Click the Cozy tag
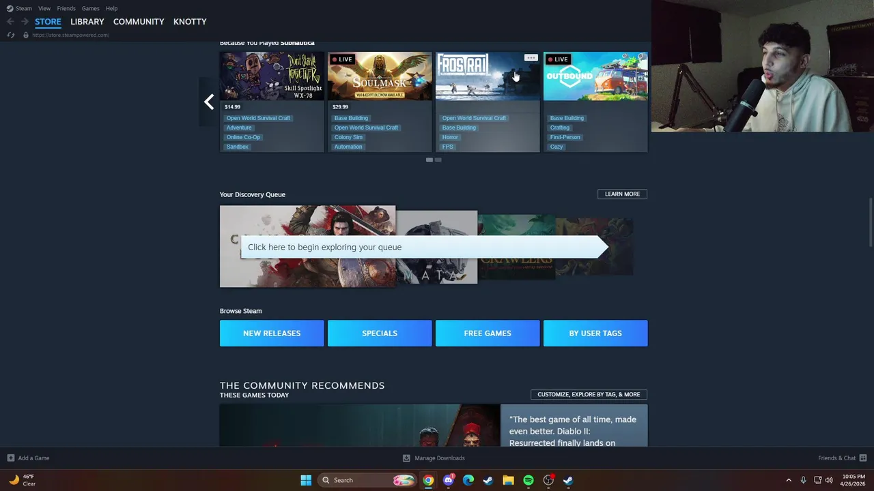874x491 pixels. (x=556, y=147)
